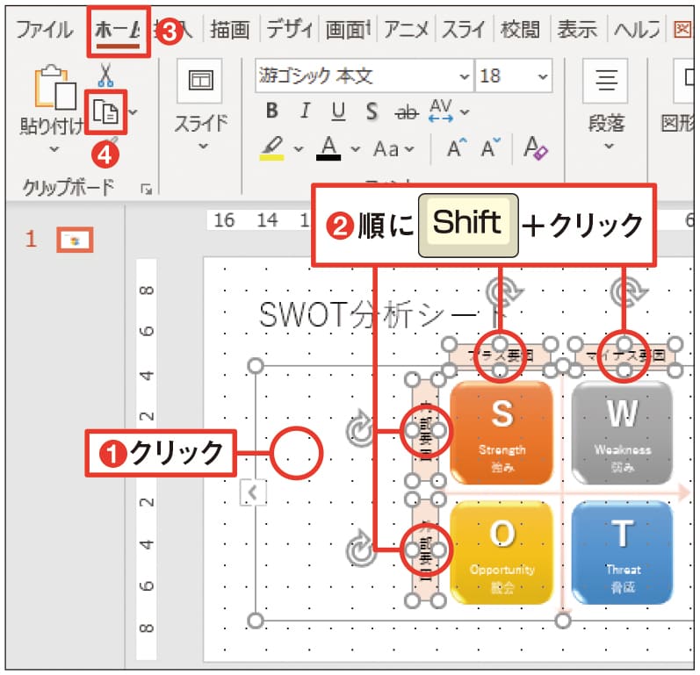The image size is (700, 675).
Task: Switch to the Home (ホーム) tab
Action: point(118,31)
